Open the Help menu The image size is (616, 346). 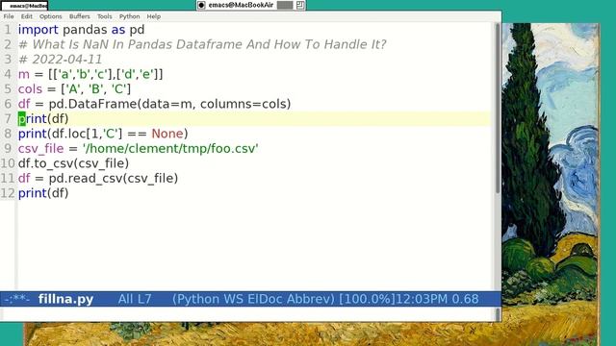pos(154,16)
